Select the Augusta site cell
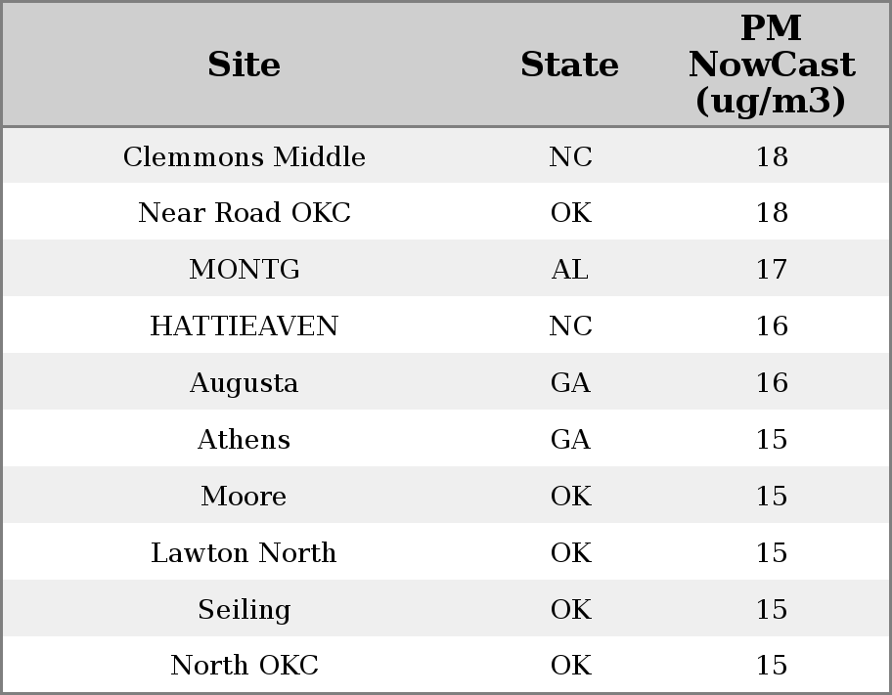The height and width of the screenshot is (695, 892). 245,383
